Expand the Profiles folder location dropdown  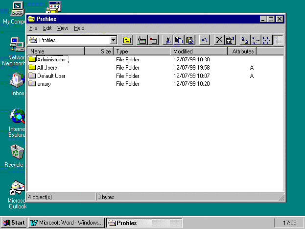coord(114,40)
